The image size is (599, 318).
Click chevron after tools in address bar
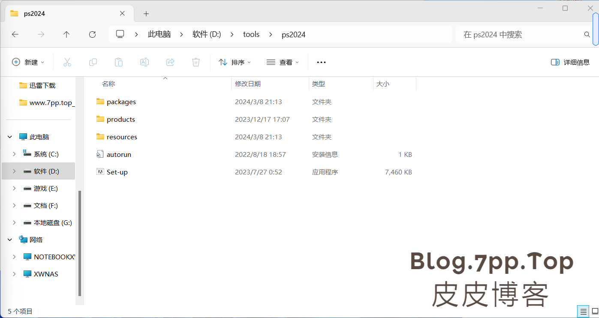tap(271, 35)
